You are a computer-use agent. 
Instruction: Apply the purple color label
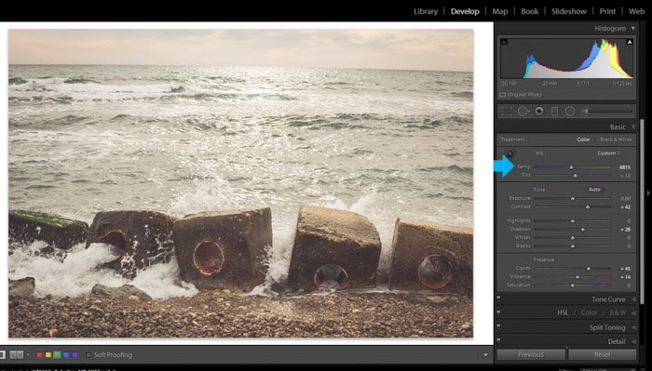75,355
